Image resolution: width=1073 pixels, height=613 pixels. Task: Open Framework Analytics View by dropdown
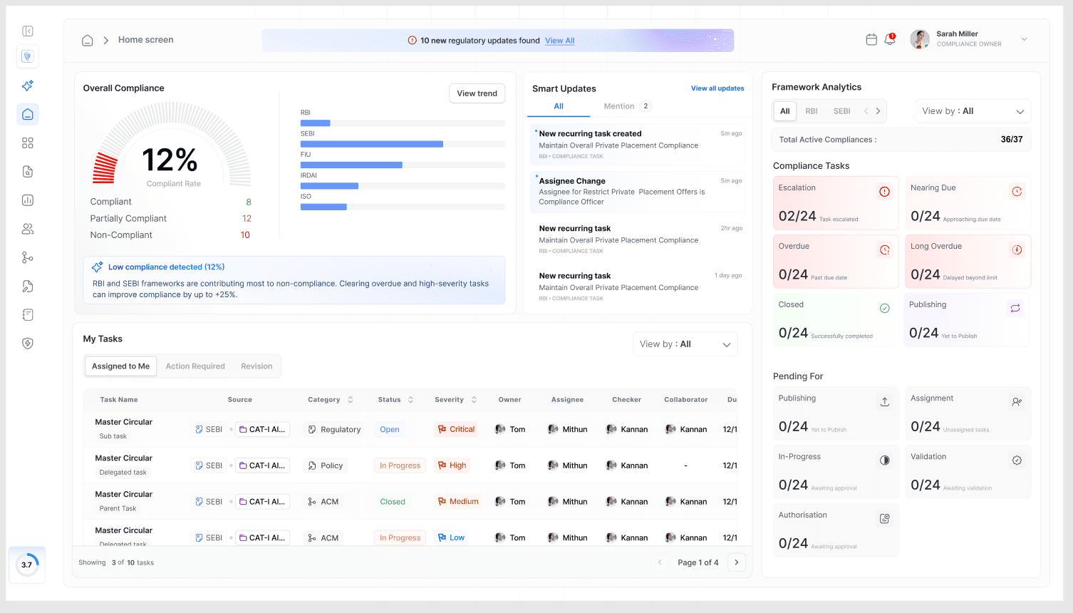pyautogui.click(x=973, y=111)
